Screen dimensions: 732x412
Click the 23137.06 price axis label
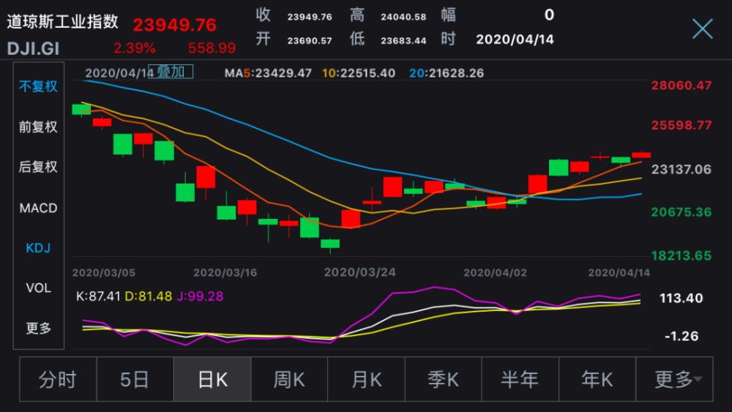(x=681, y=169)
